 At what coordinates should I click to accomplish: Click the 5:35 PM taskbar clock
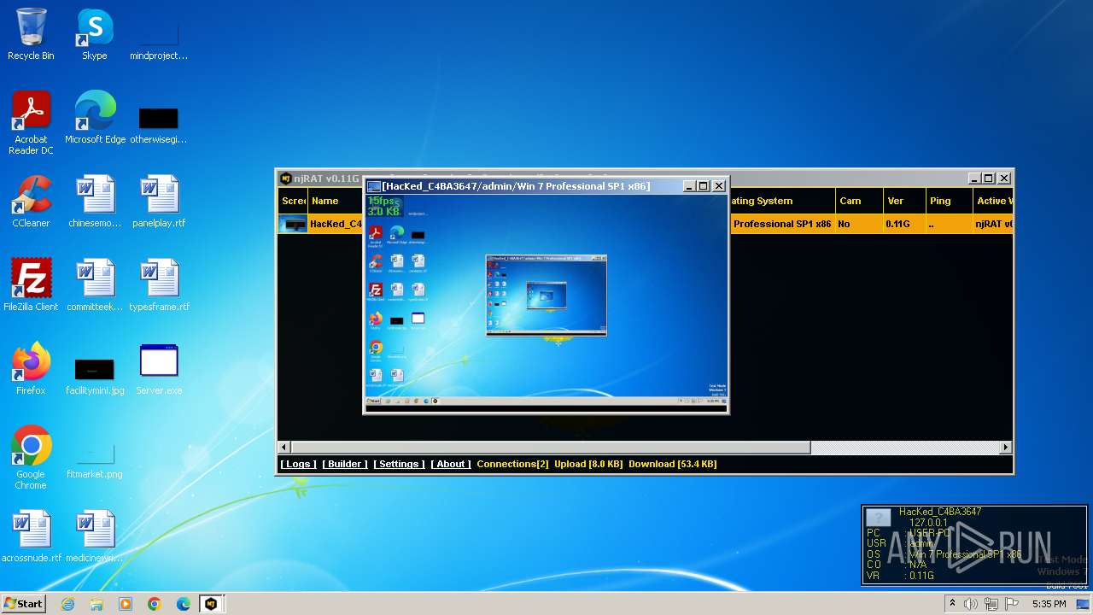click(1049, 604)
